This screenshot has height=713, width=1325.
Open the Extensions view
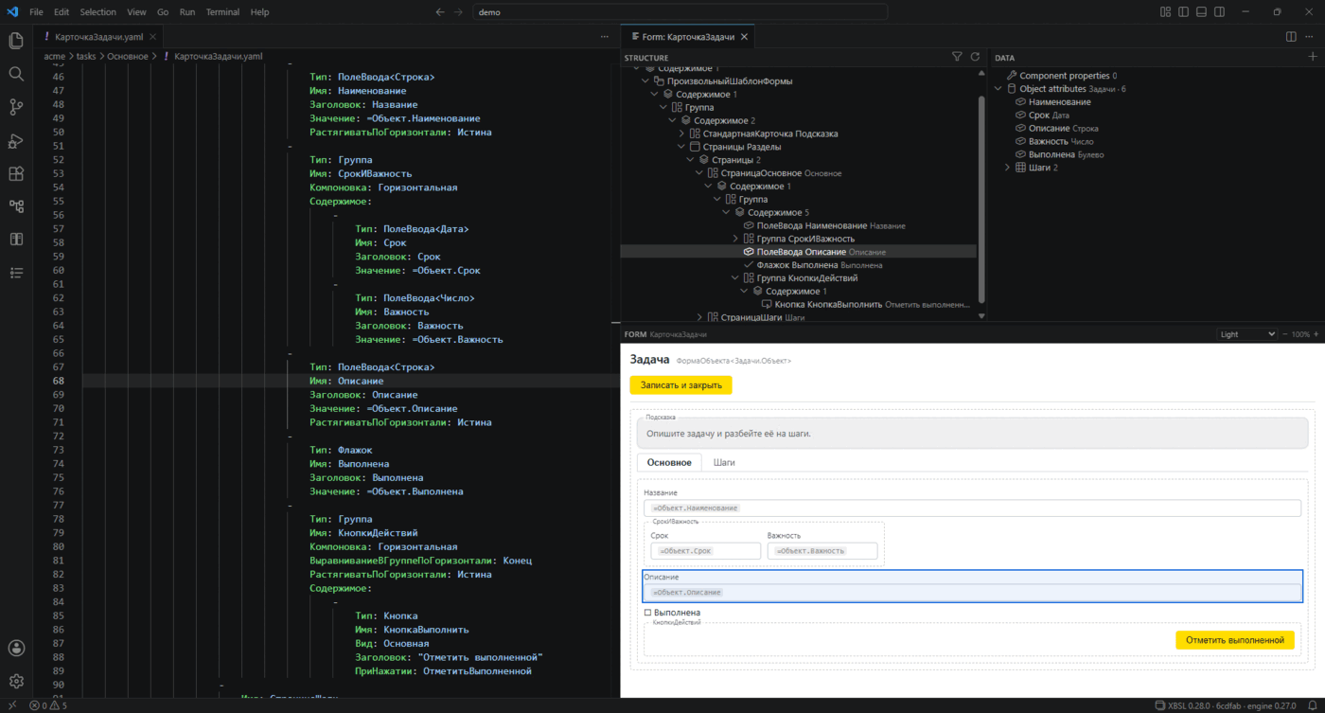[x=16, y=173]
